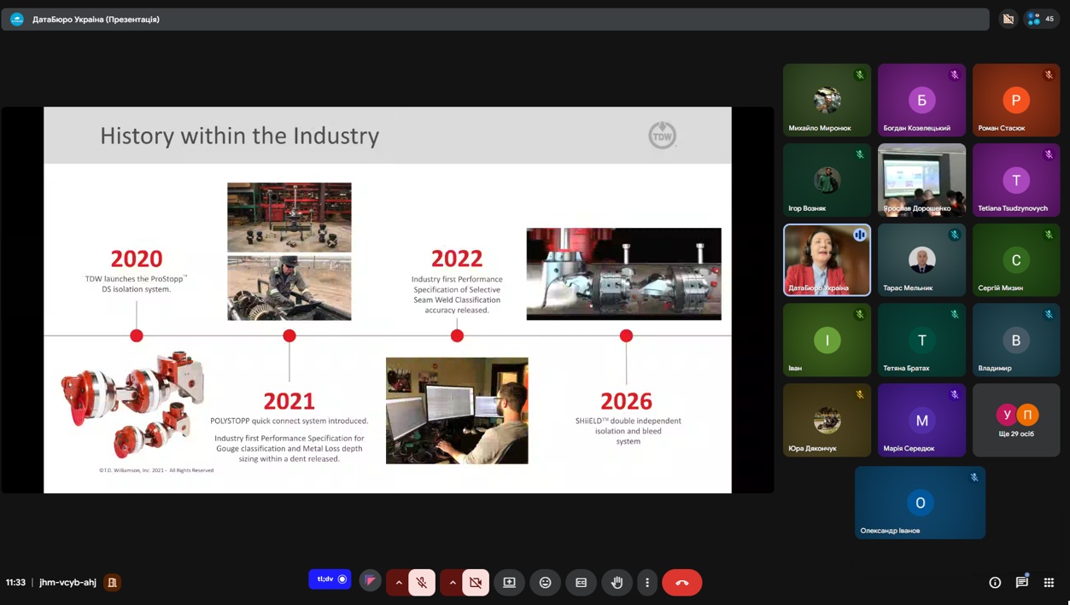Toggle closed captions
The height and width of the screenshot is (605, 1070).
[x=581, y=582]
